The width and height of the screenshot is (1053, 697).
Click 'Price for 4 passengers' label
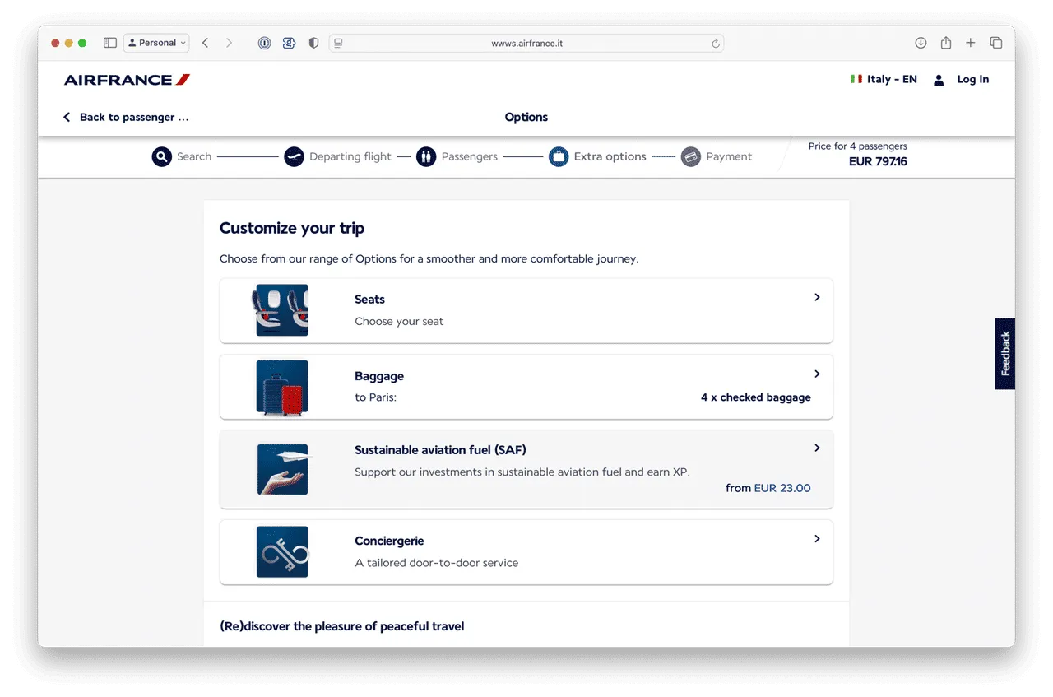(858, 146)
